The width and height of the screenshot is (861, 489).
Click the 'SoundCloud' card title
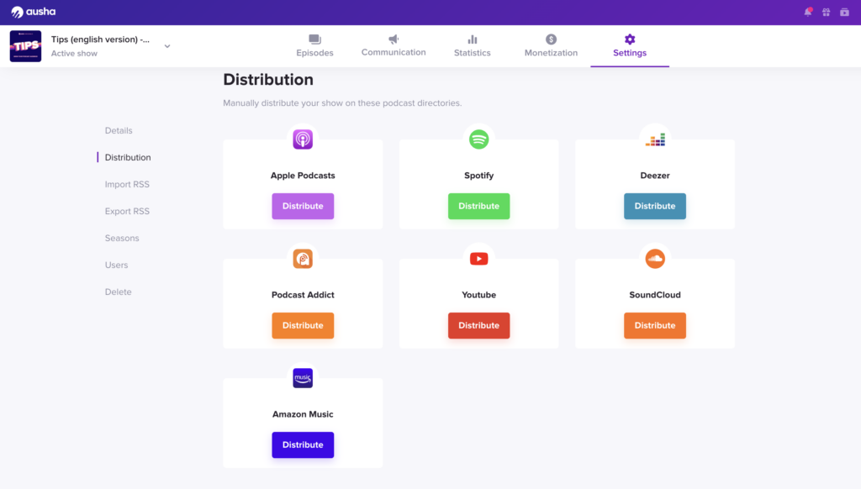(x=655, y=295)
